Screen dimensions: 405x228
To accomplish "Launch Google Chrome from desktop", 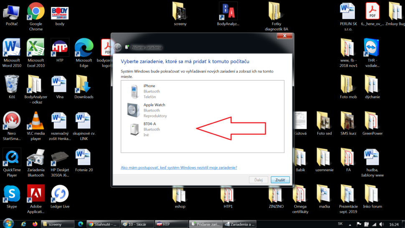I will click(35, 17).
